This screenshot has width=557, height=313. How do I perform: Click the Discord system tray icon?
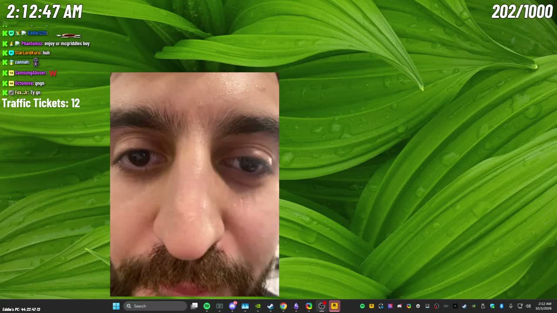click(399, 306)
